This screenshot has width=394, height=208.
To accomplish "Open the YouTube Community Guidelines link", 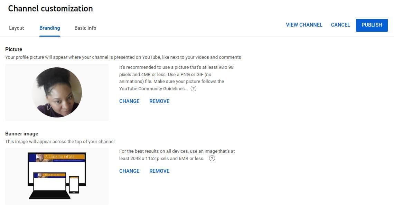I will pos(152,88).
